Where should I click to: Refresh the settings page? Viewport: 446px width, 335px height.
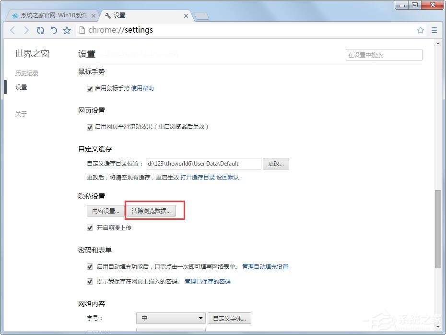tap(40, 30)
